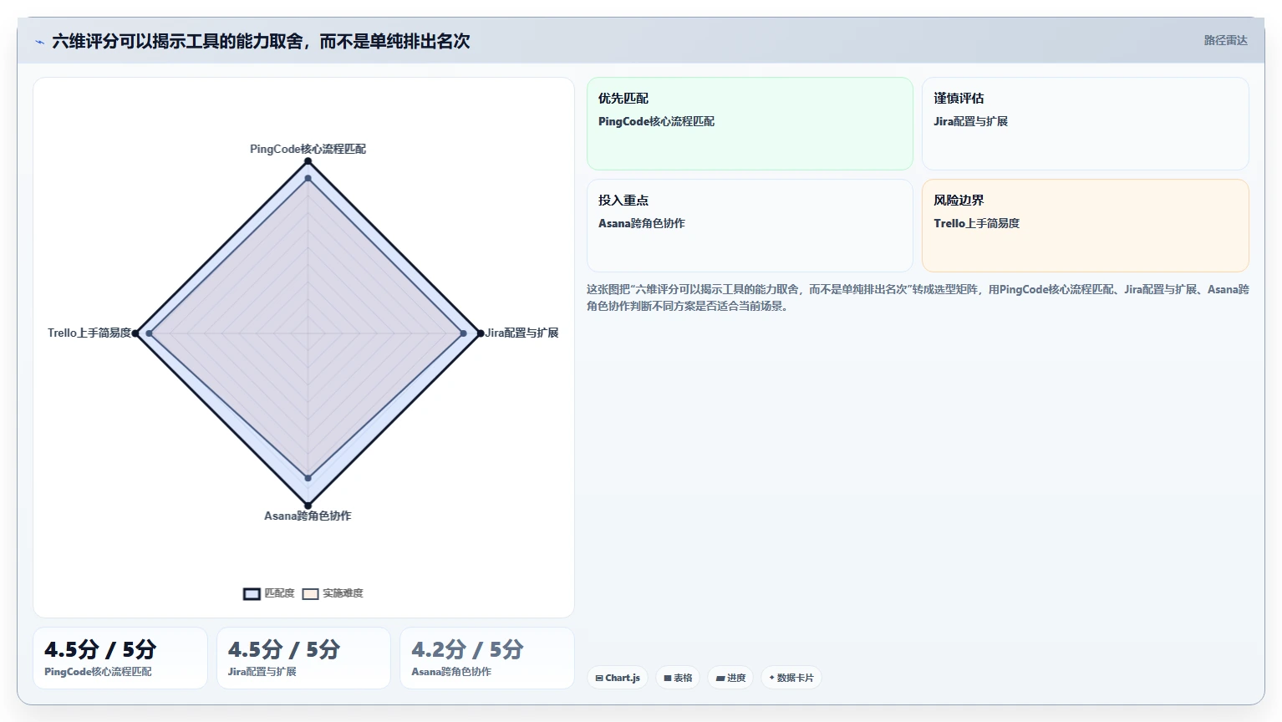The height and width of the screenshot is (722, 1282).
Task: Click the 4.5分 stat card for PingCode核心流程匹配
Action: [x=120, y=658]
